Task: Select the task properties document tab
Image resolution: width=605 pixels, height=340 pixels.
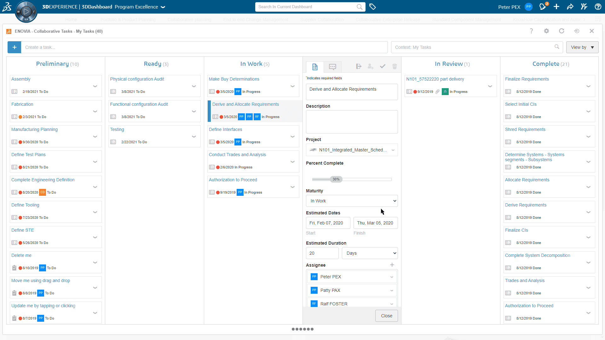Action: click(x=315, y=67)
